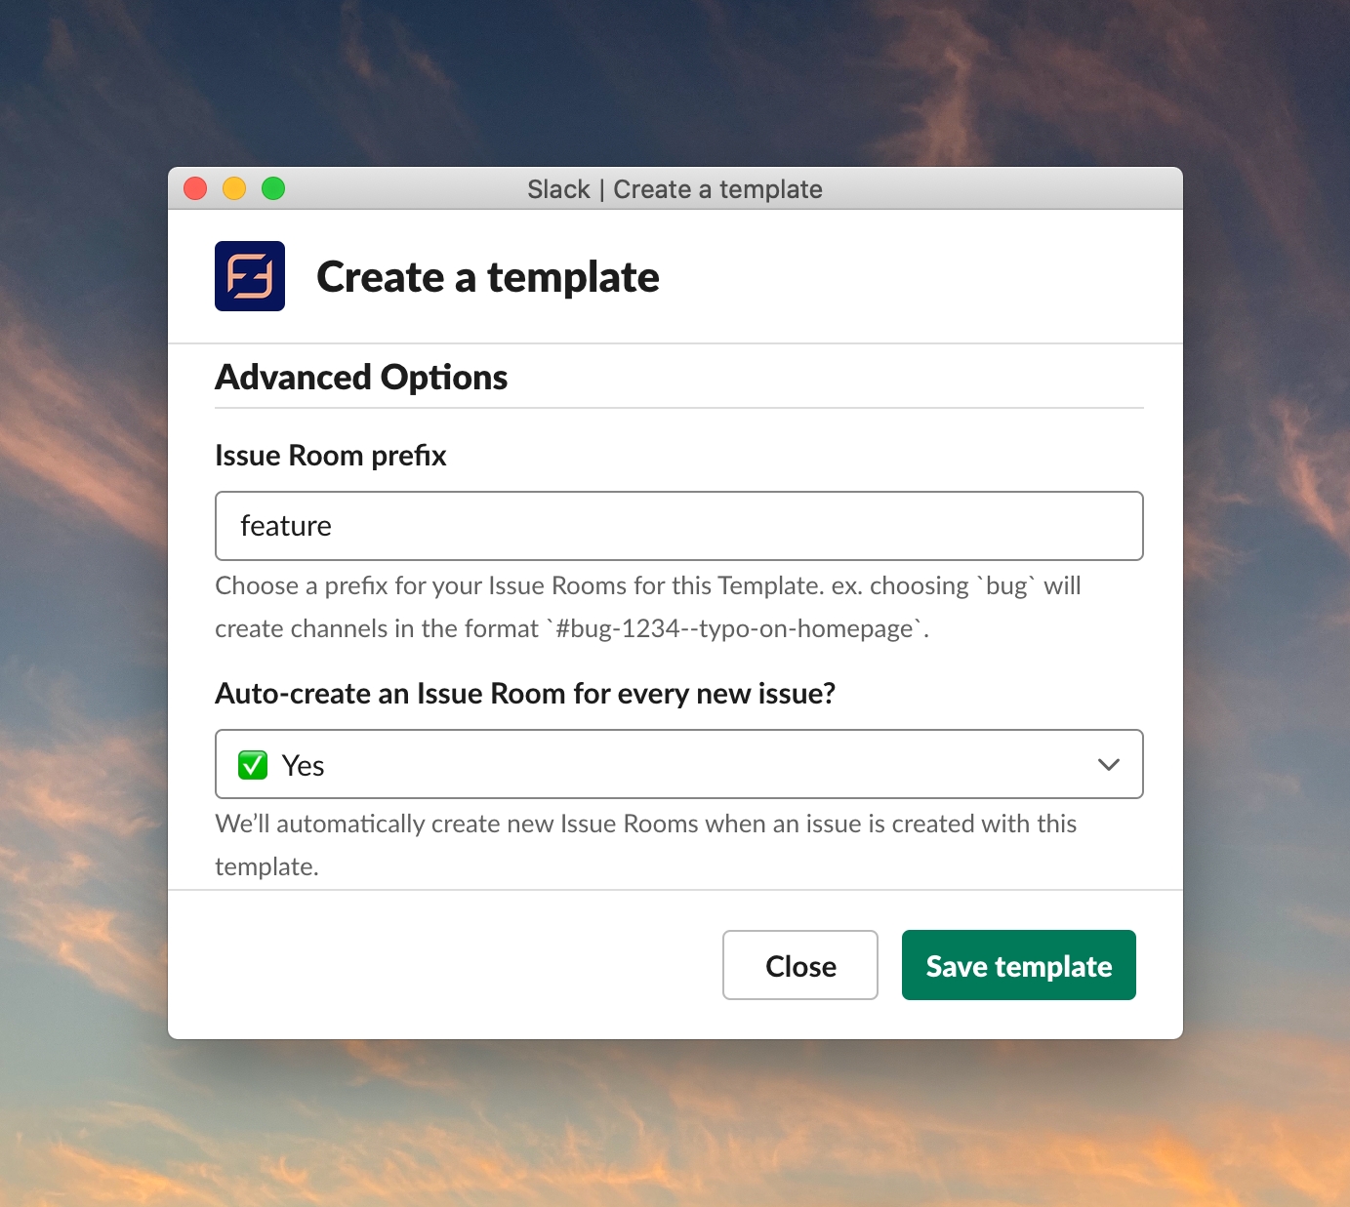Click the chevron arrow in the Auto-create dropdown
The image size is (1350, 1207).
pos(1108,765)
